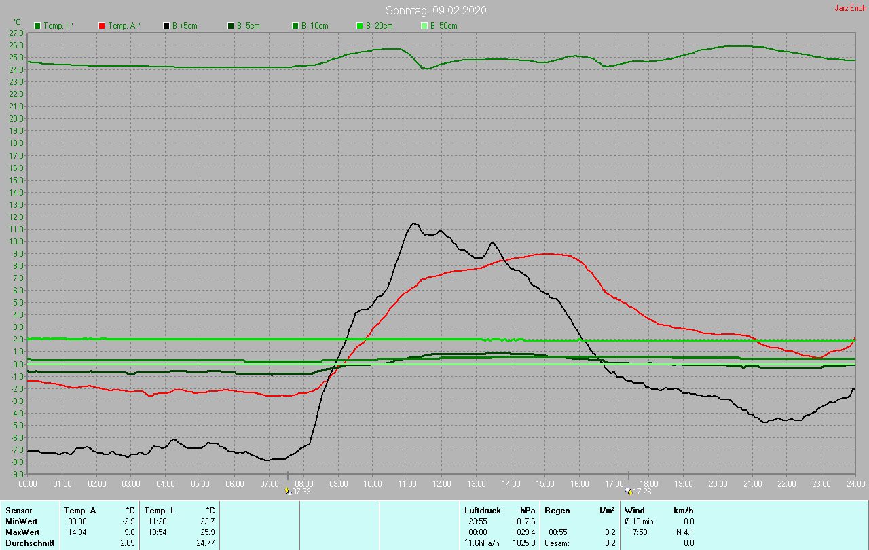Screen dimensions: 869x550
Task: Click the 'Luftdruck' column header
Action: (482, 511)
